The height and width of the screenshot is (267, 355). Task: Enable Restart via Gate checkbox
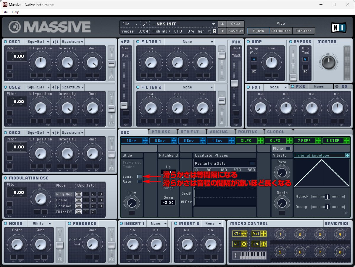(252, 163)
